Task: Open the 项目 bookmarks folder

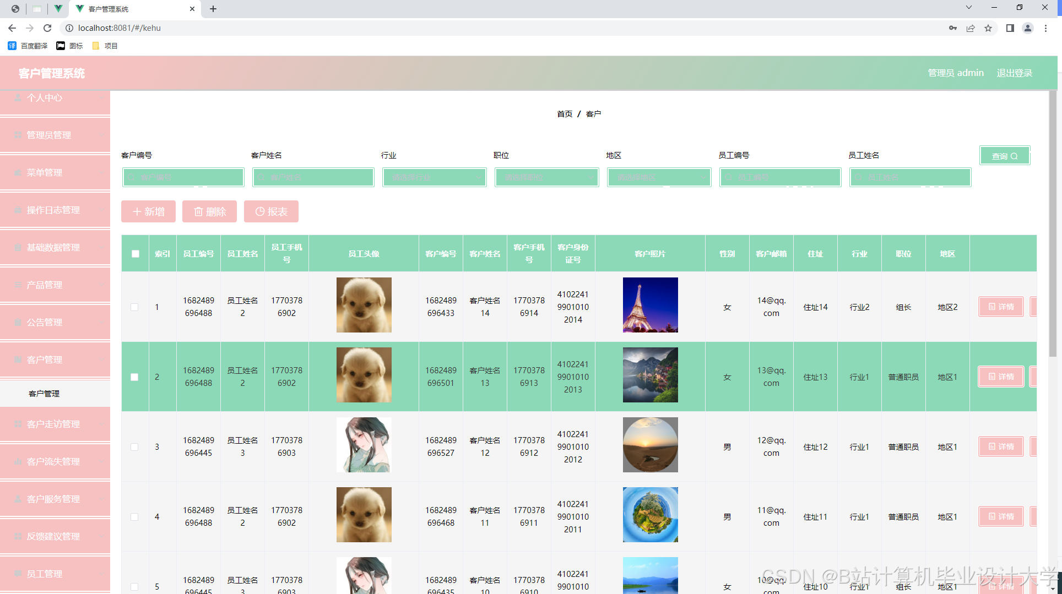Action: pos(105,46)
